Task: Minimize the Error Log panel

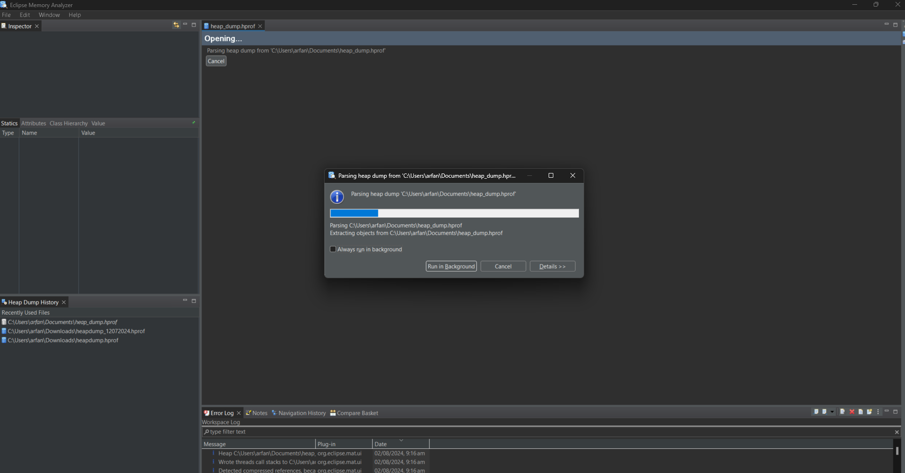Action: tap(886, 411)
